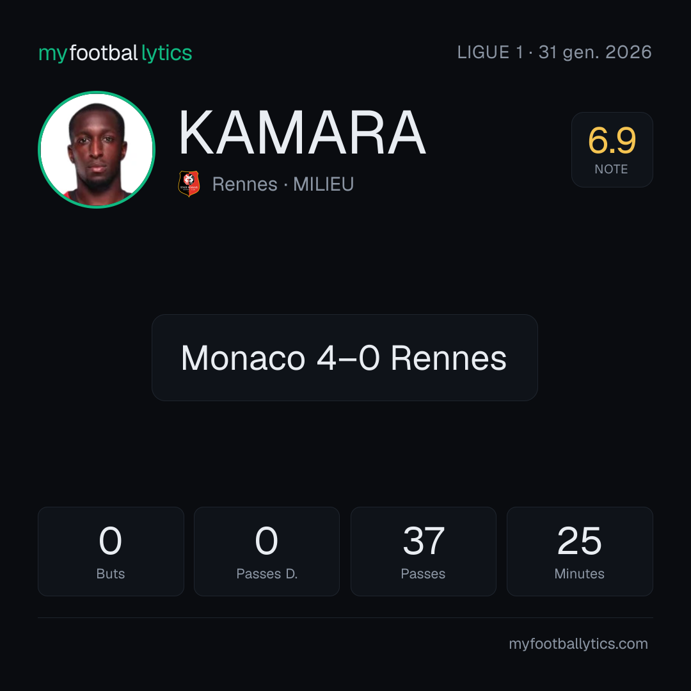Select the Monaco 4–0 Rennes score card
The width and height of the screenshot is (691, 691).
click(x=345, y=358)
